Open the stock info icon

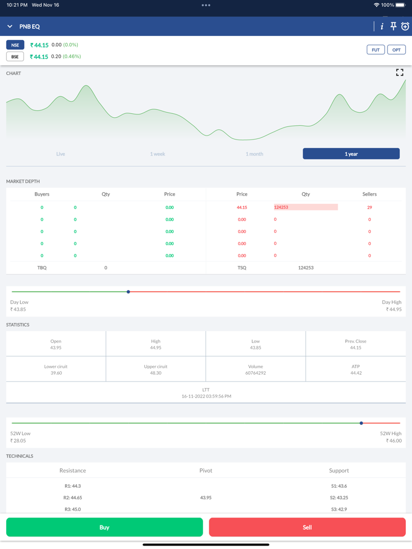(x=382, y=26)
